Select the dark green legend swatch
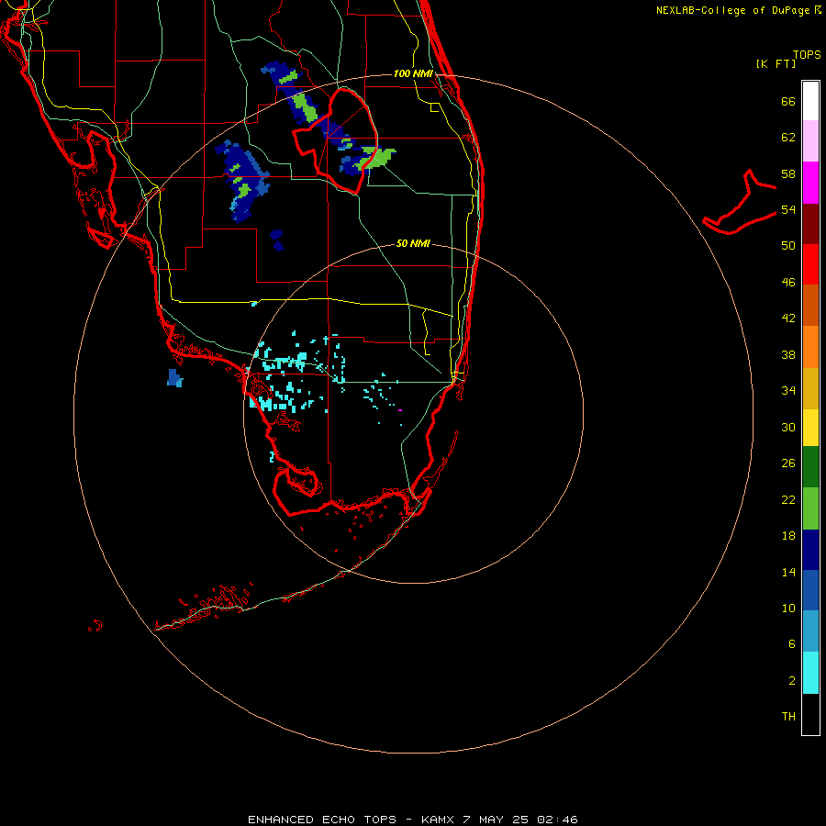Image resolution: width=826 pixels, height=826 pixels. pyautogui.click(x=810, y=467)
